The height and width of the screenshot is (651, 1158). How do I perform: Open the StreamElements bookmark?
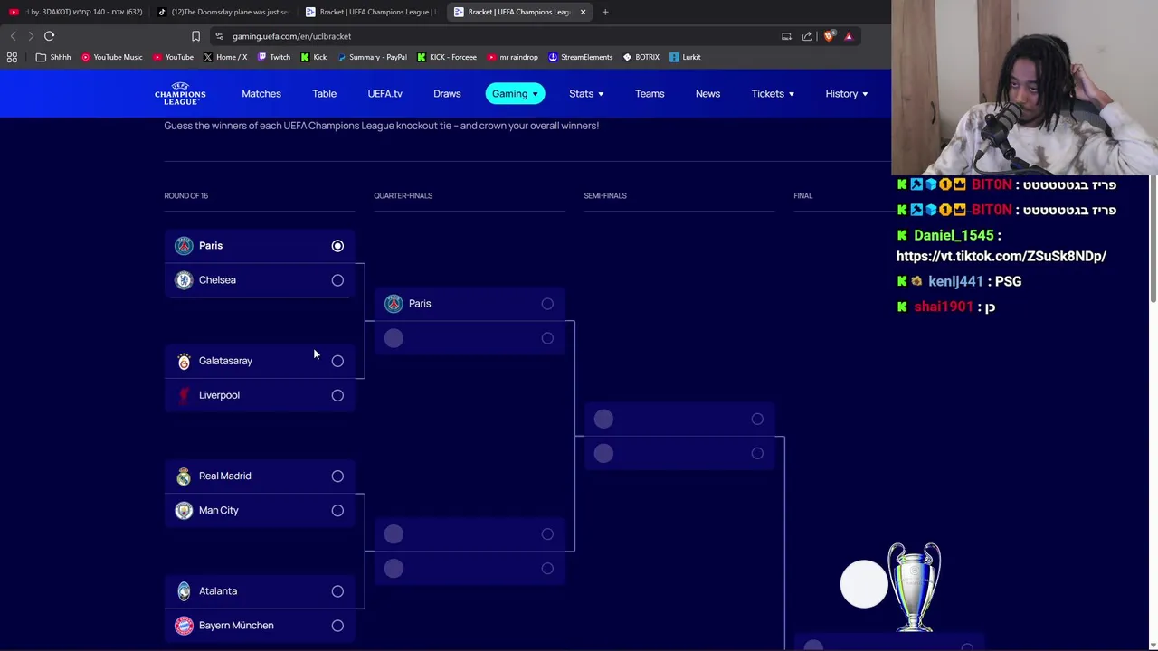[x=580, y=57]
